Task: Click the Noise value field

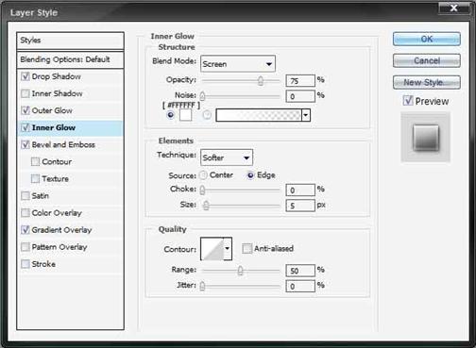Action: (x=300, y=96)
